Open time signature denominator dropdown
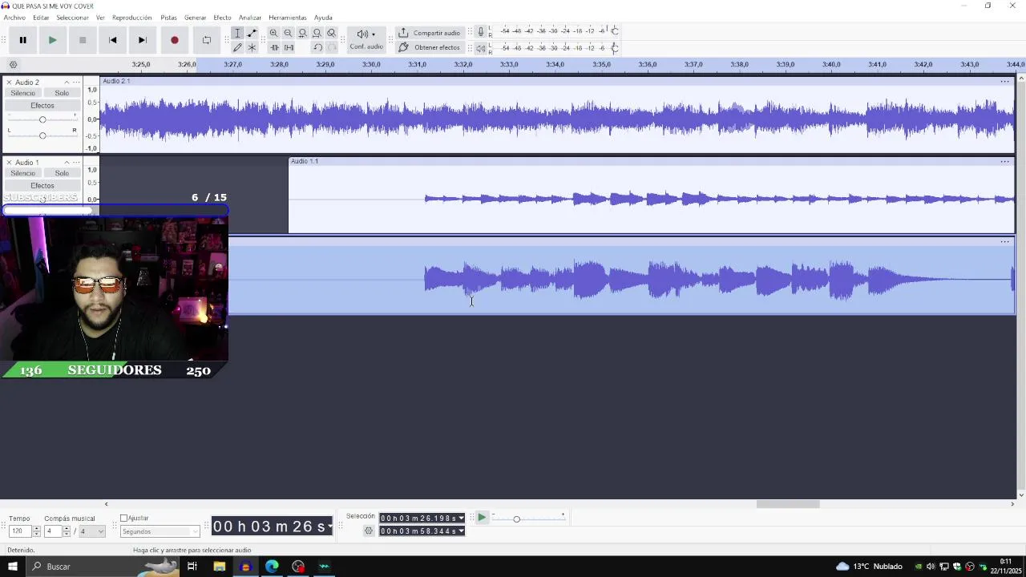 [x=92, y=531]
